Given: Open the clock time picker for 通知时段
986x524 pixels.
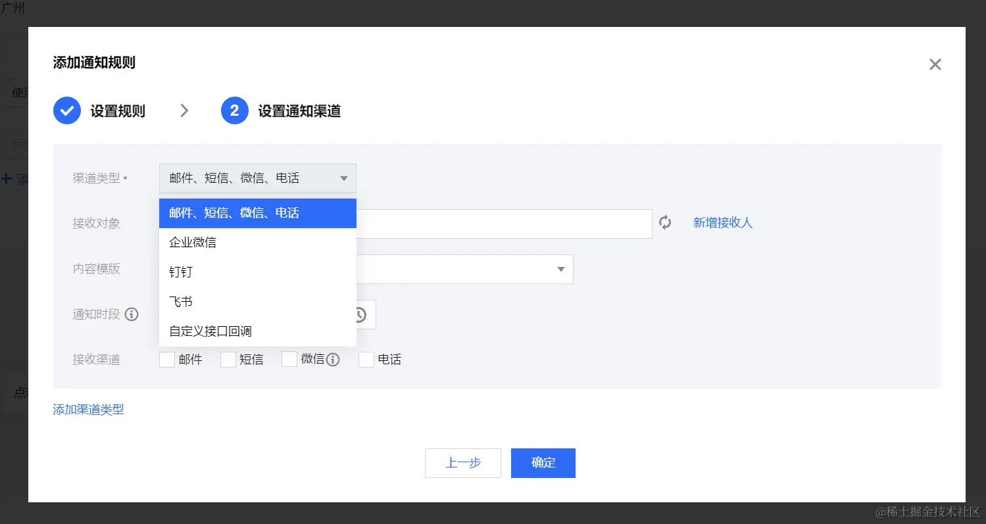Looking at the screenshot, I should tap(360, 314).
